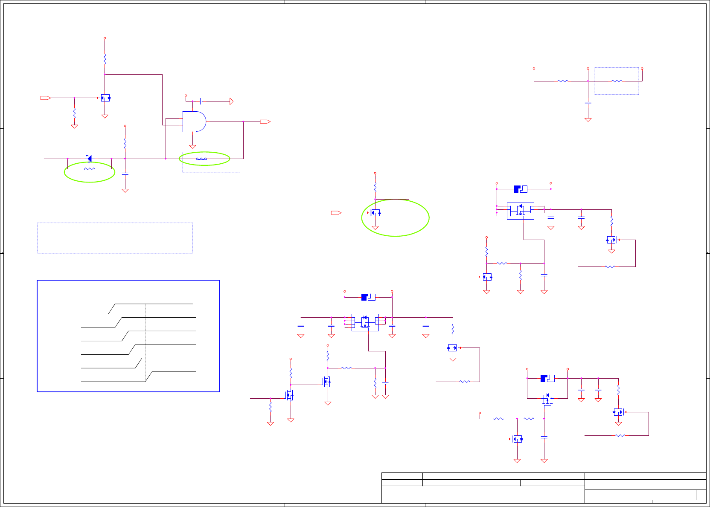
Task: Select MOSFET driven by the top-left input port
Action: (105, 98)
